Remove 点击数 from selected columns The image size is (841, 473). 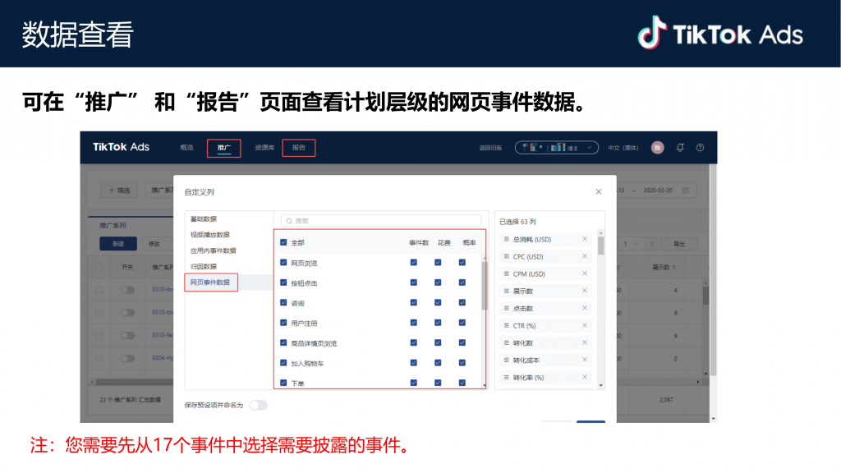585,308
